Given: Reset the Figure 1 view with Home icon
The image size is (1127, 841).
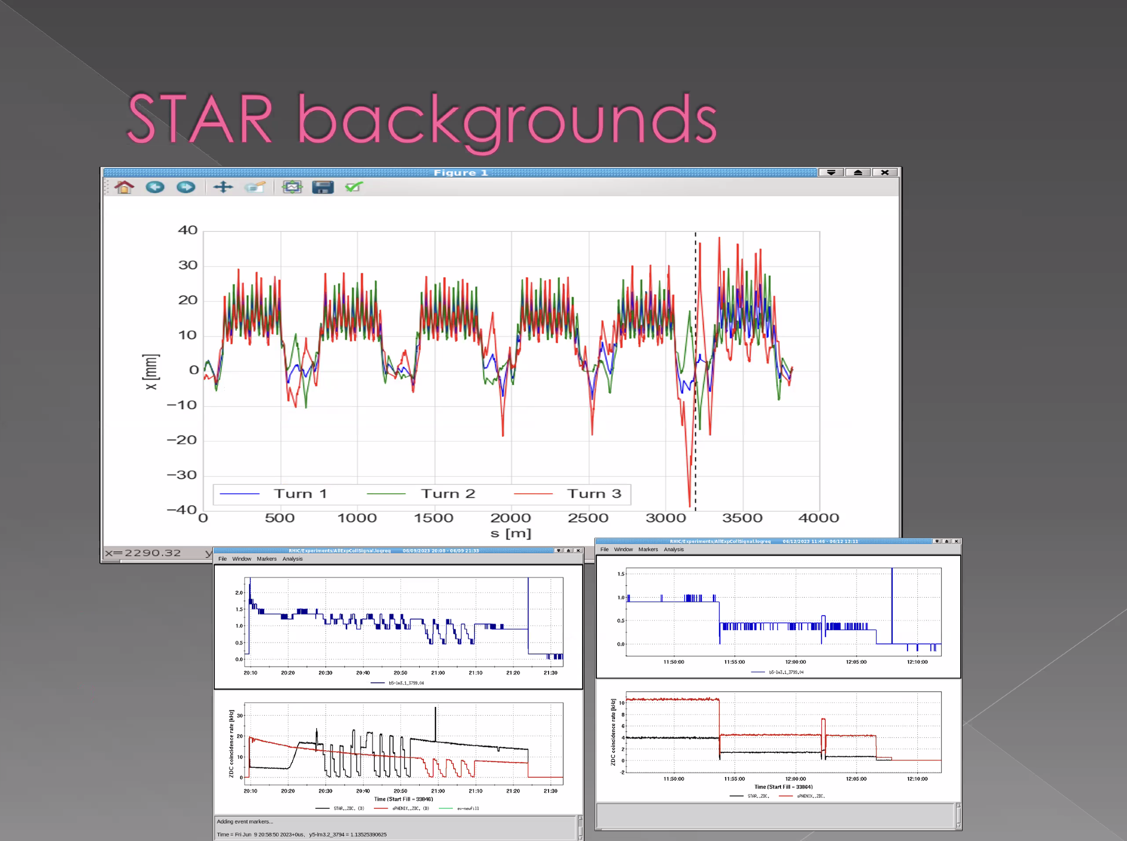Looking at the screenshot, I should [x=124, y=187].
